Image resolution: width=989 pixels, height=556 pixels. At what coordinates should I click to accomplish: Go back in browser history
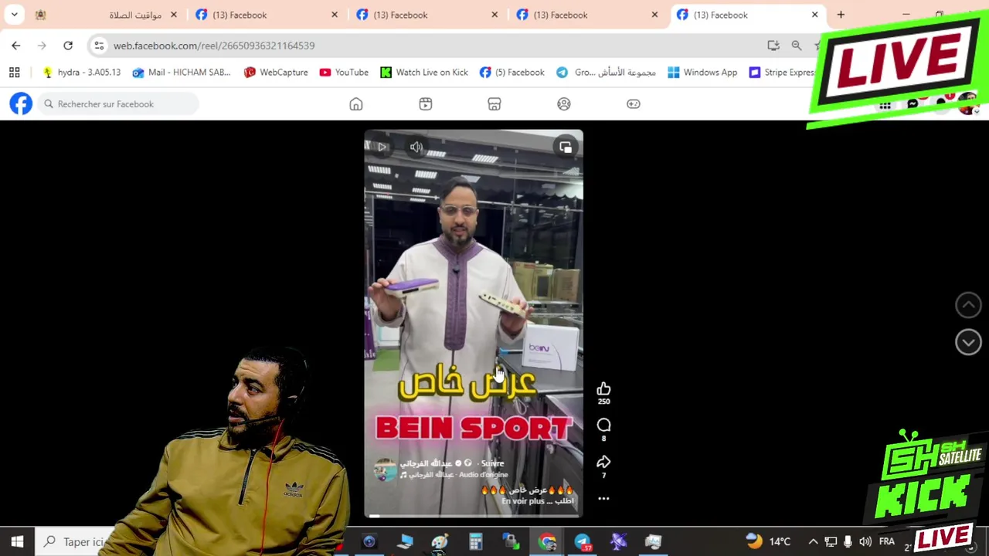click(16, 46)
